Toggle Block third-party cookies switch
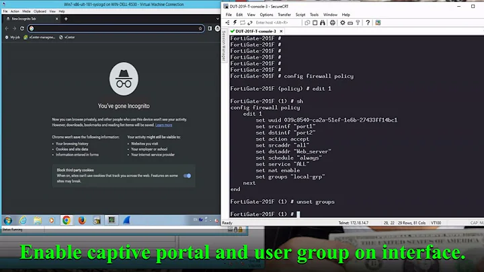484x272 pixels. point(187,176)
